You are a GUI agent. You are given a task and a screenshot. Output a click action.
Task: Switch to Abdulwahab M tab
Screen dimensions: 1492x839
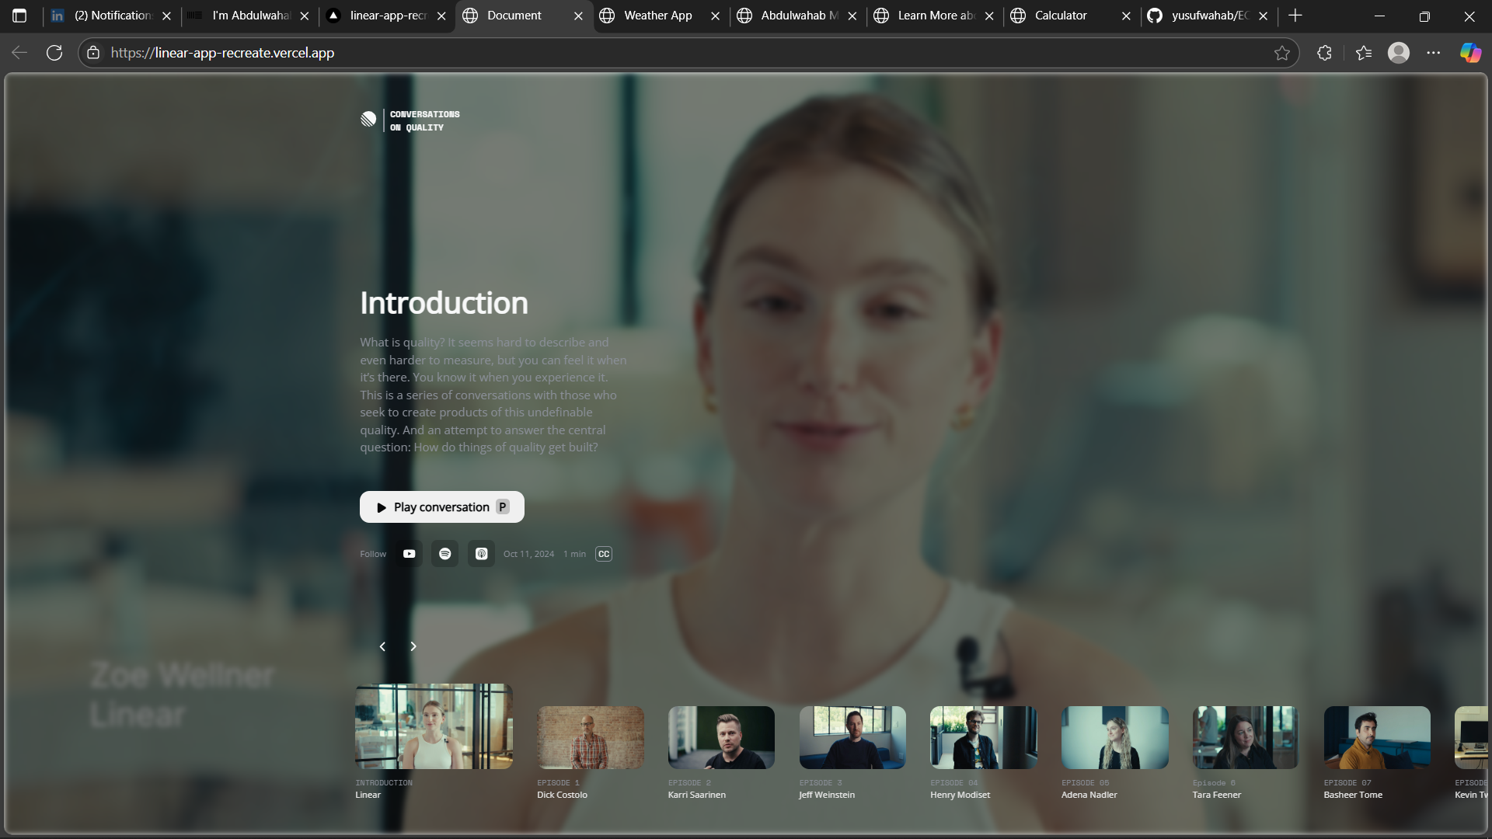click(x=800, y=16)
